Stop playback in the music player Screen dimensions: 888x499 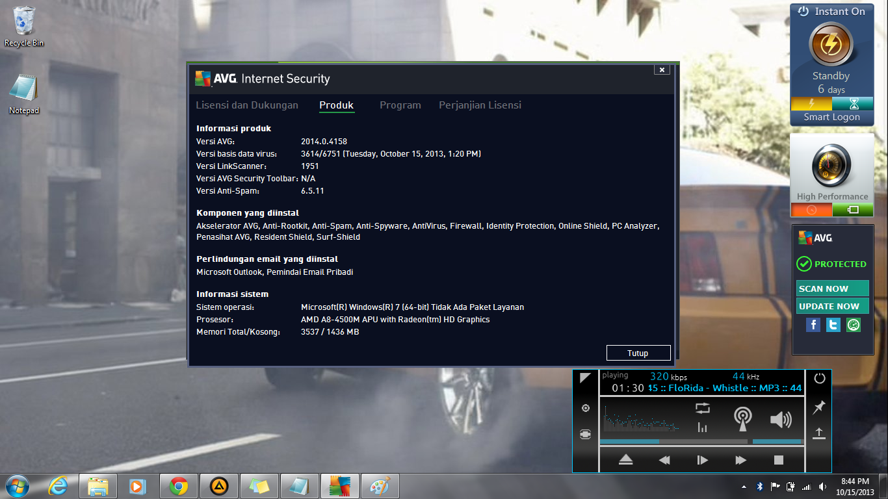click(x=779, y=460)
